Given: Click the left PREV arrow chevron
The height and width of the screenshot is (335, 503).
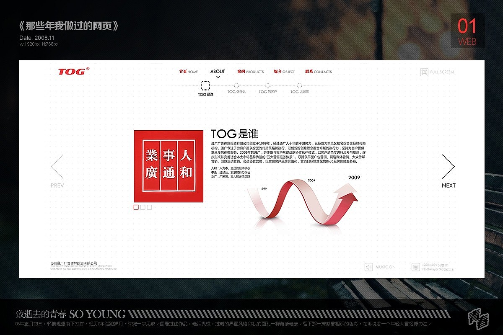Looking at the screenshot, I should click(x=57, y=167).
